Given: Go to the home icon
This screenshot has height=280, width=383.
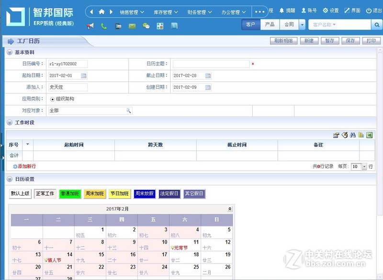Looking at the screenshot, I should pos(101,12).
